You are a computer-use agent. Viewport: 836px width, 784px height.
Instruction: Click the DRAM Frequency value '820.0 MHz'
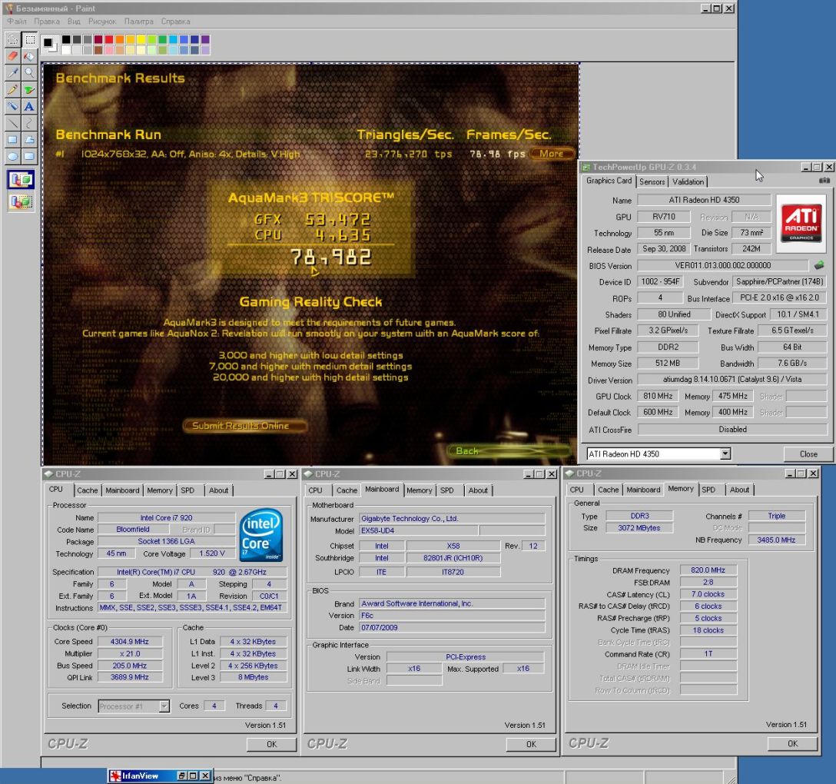708,570
